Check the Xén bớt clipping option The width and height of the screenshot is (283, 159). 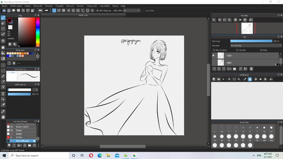click(237, 50)
